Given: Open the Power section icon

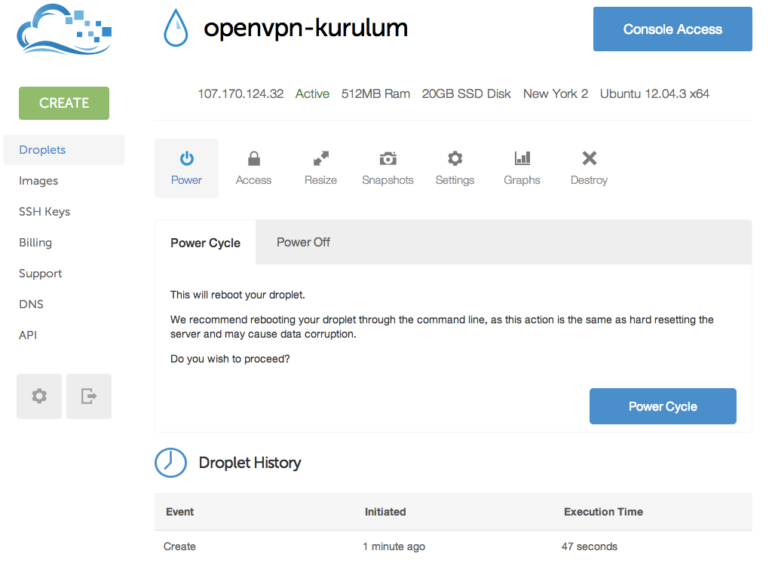Looking at the screenshot, I should click(x=187, y=158).
